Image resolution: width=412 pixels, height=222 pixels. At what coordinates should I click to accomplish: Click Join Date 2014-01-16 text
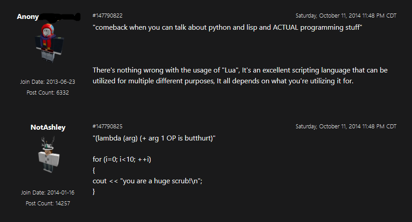click(48, 193)
